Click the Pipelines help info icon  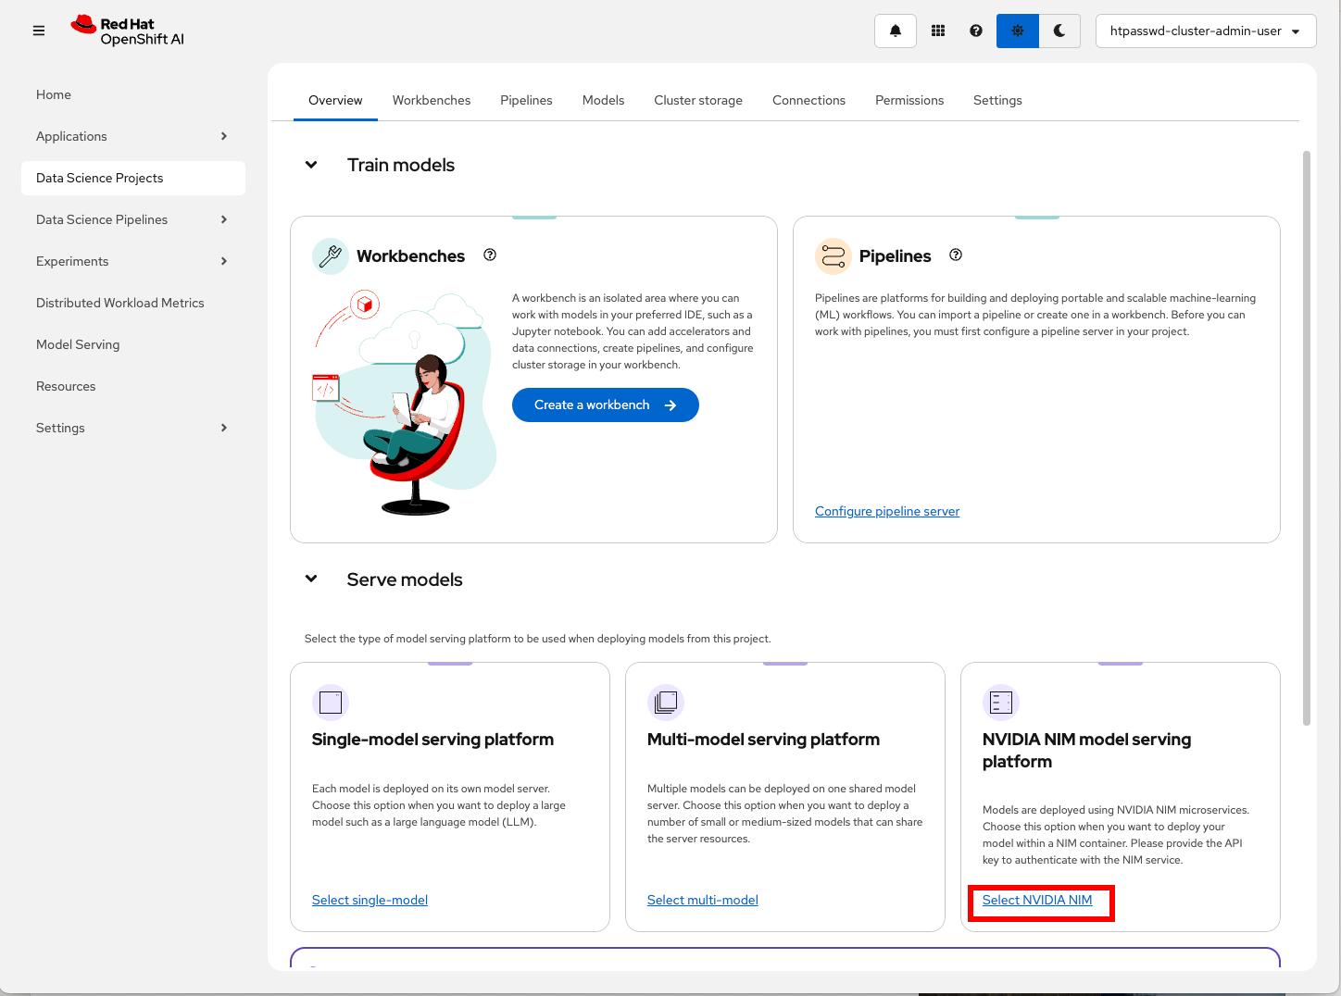tap(956, 255)
